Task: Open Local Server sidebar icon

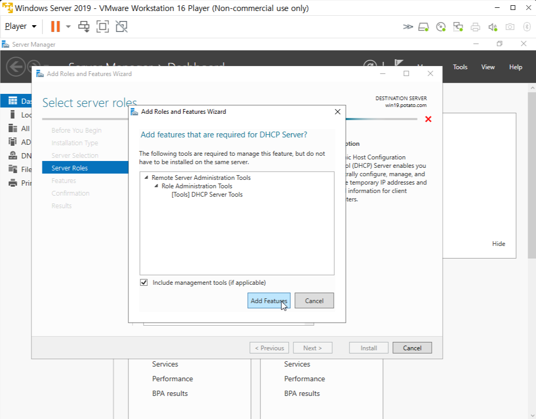Action: [13, 115]
